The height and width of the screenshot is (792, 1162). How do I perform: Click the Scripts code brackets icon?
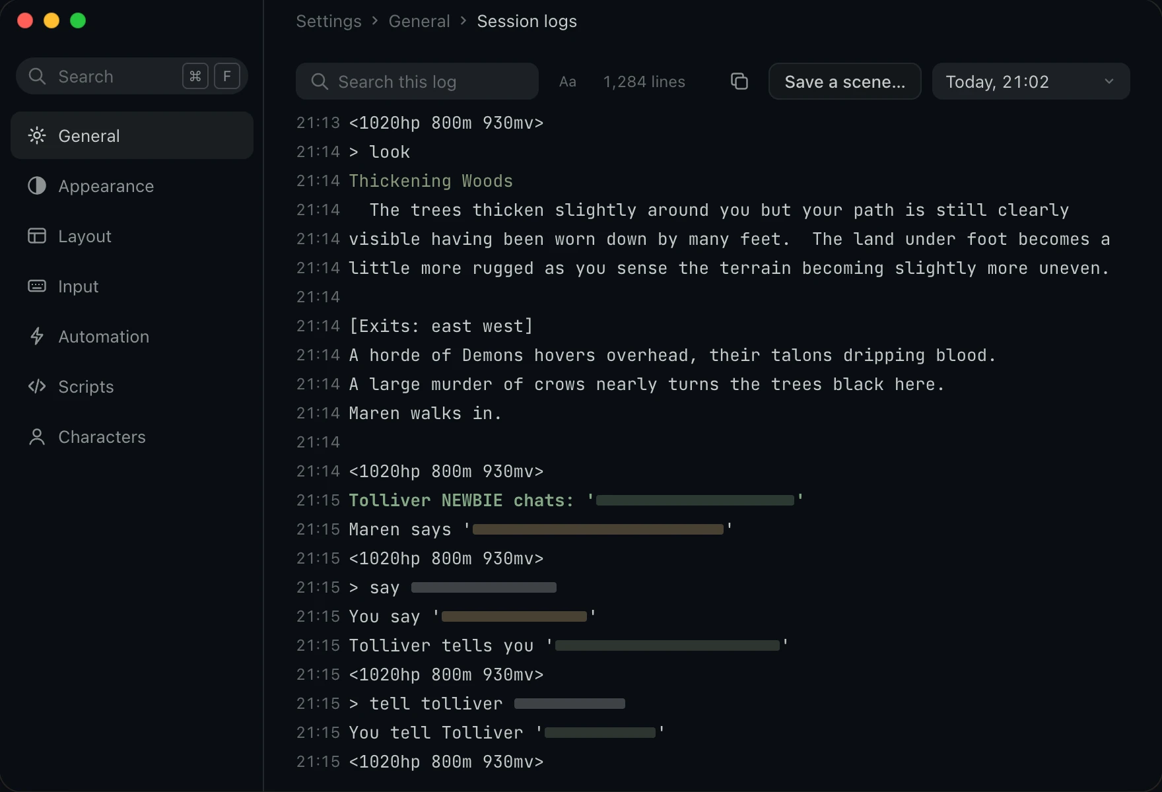tap(37, 387)
